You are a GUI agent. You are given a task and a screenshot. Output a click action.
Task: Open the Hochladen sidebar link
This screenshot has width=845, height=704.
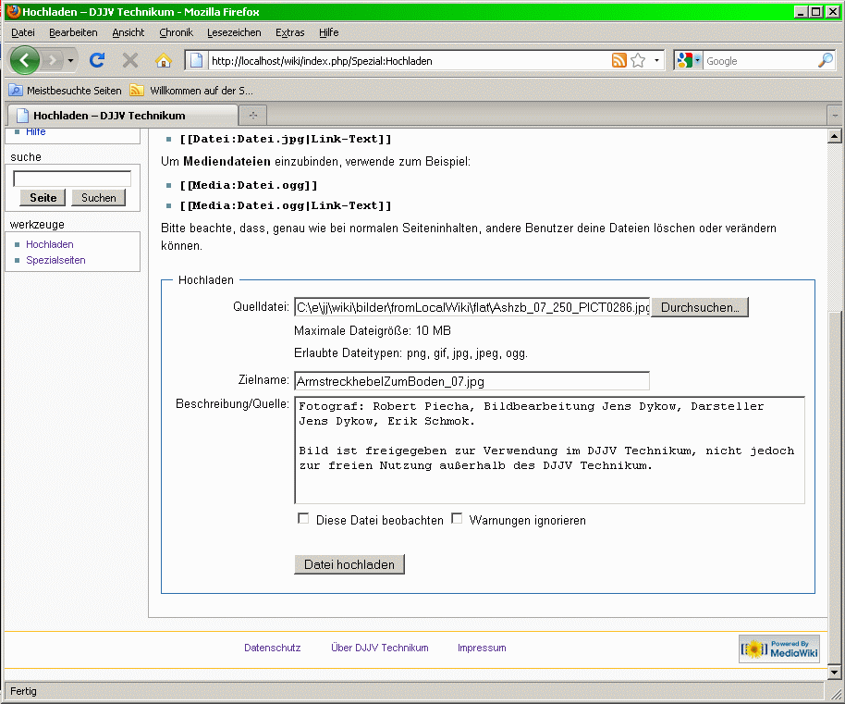pos(50,244)
